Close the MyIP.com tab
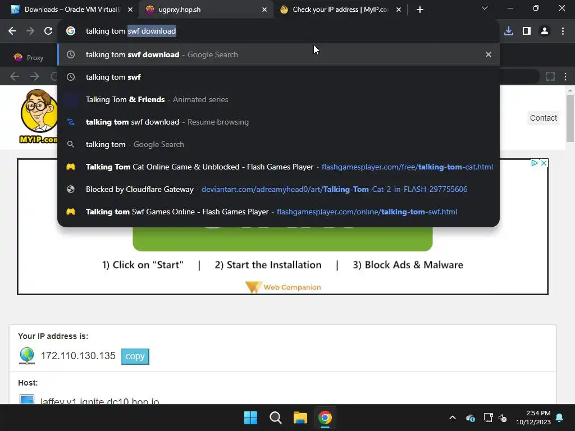Viewport: 575px width, 431px height. (x=399, y=10)
